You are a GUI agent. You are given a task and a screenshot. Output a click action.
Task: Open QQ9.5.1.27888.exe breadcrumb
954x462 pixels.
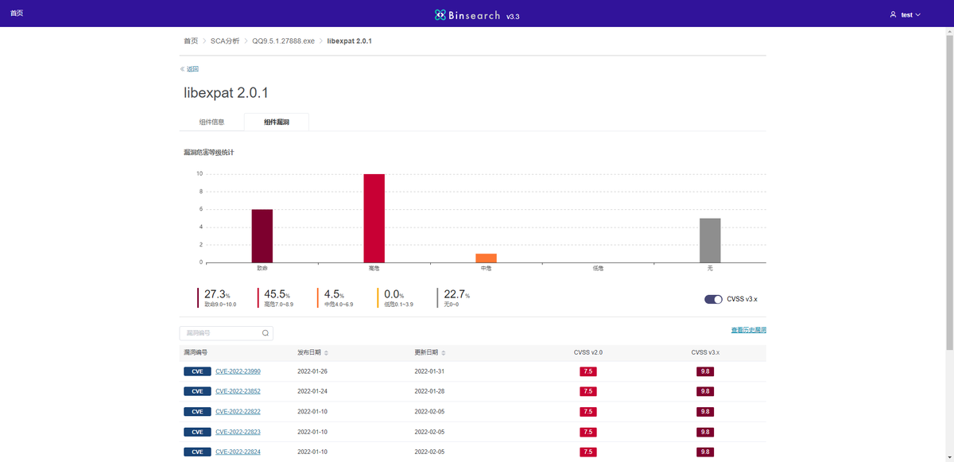point(284,41)
